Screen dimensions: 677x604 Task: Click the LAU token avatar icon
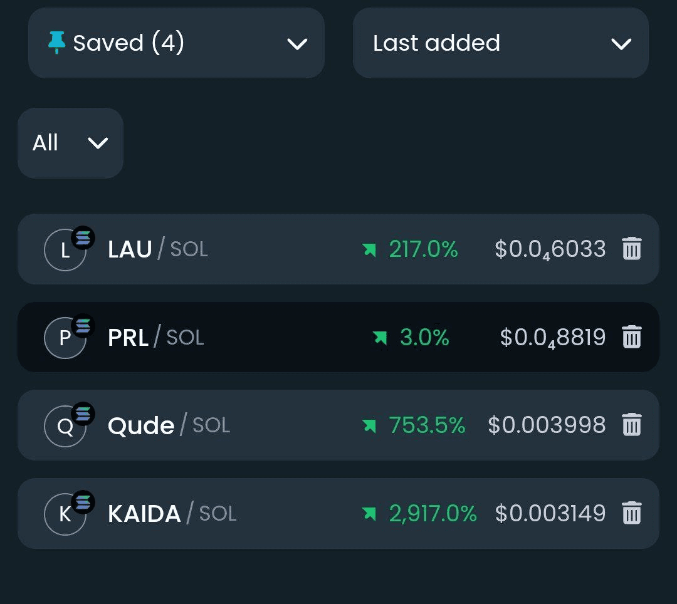65,251
